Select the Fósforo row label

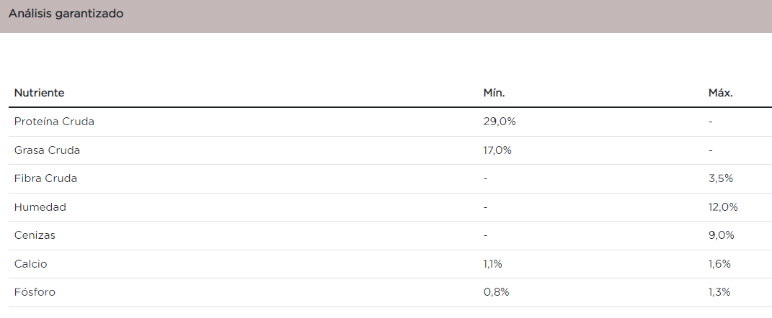click(x=35, y=292)
